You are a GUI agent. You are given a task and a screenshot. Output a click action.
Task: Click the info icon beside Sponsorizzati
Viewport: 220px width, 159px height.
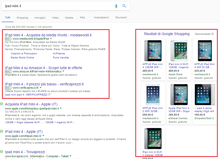(x=213, y=34)
